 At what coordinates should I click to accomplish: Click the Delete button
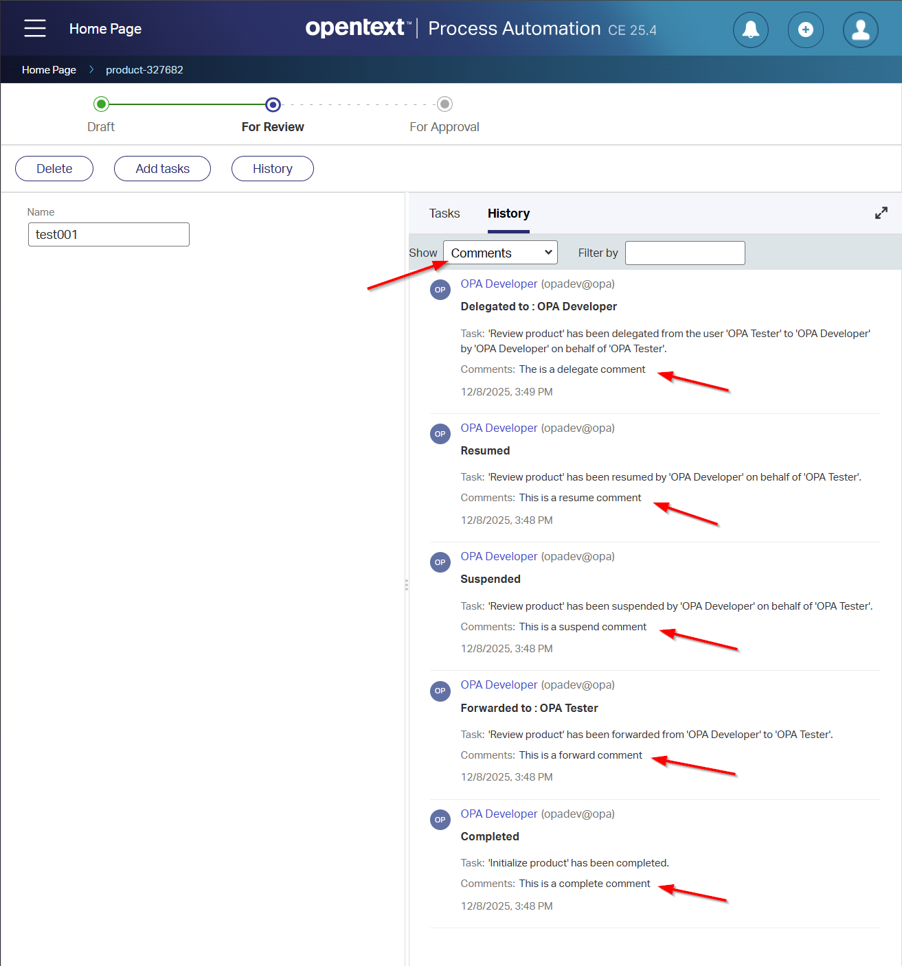[x=54, y=169]
